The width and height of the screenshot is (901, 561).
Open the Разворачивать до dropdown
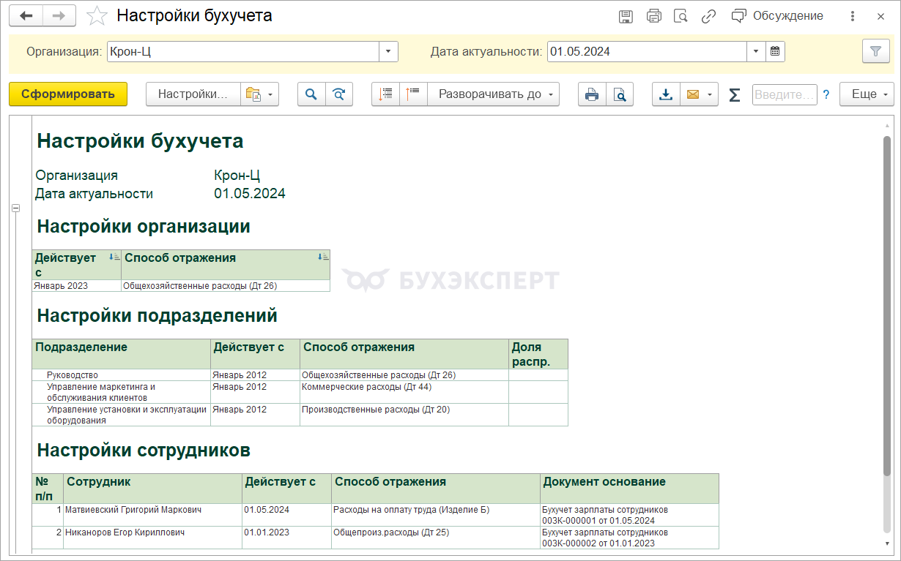coord(494,94)
